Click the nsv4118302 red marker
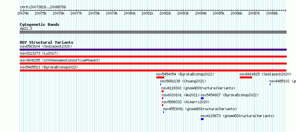This screenshot has width=296, height=132. click(x=163, y=91)
